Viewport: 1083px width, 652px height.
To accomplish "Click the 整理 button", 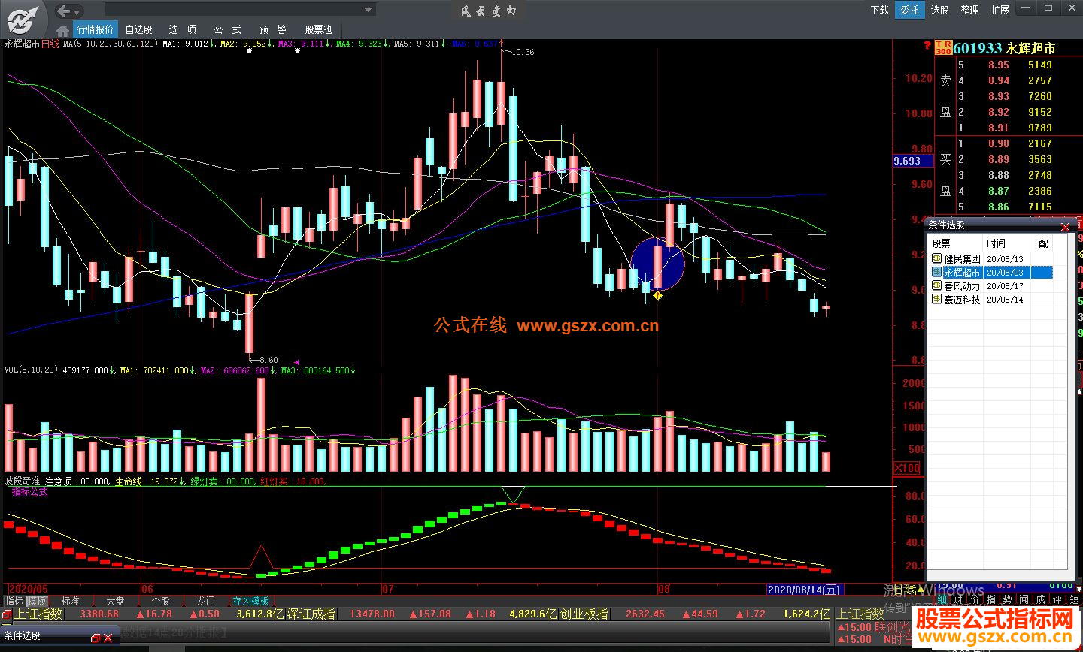I will 970,10.
